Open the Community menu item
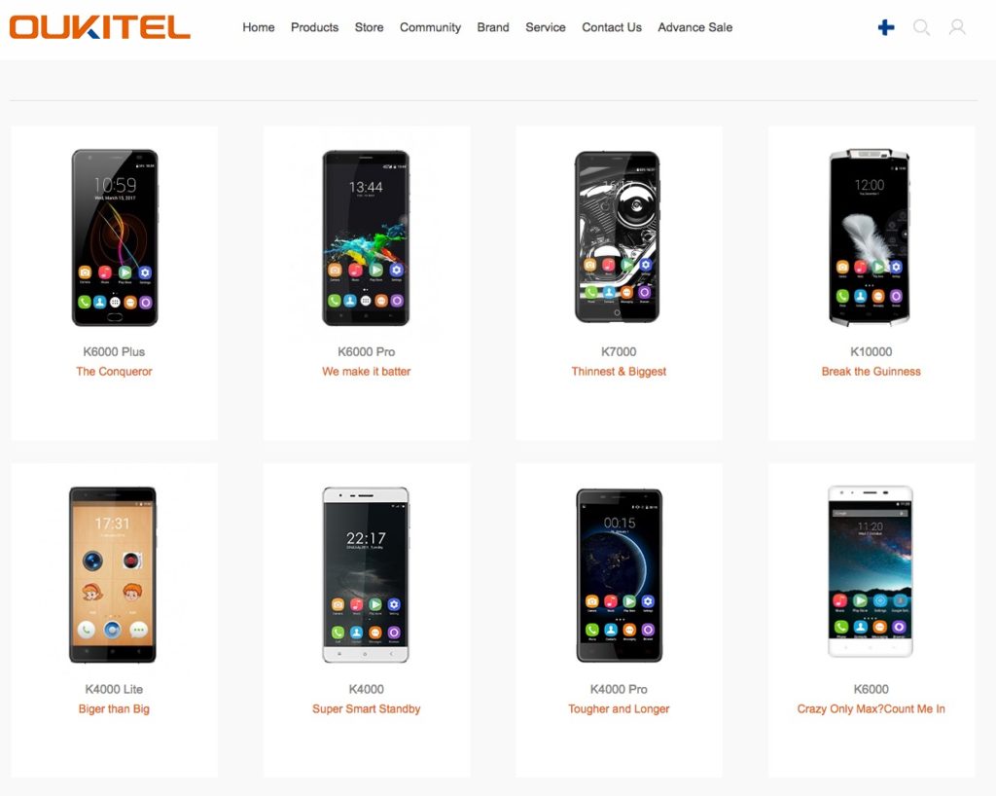Screen dimensions: 996x796 430,27
